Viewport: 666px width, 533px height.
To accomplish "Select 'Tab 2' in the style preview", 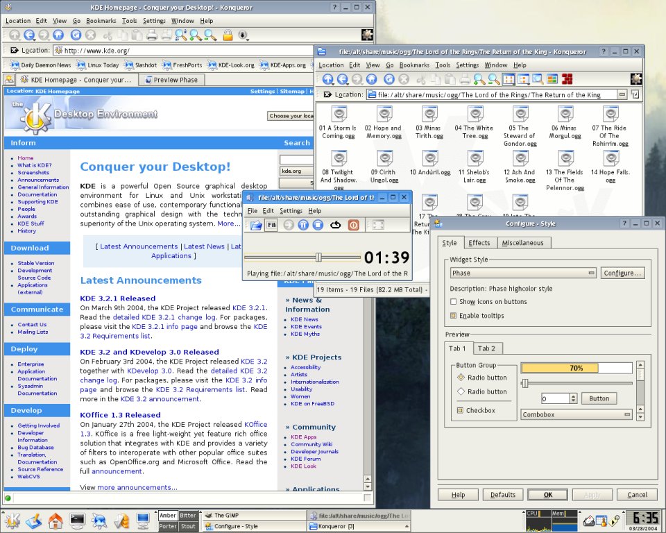I will 486,348.
